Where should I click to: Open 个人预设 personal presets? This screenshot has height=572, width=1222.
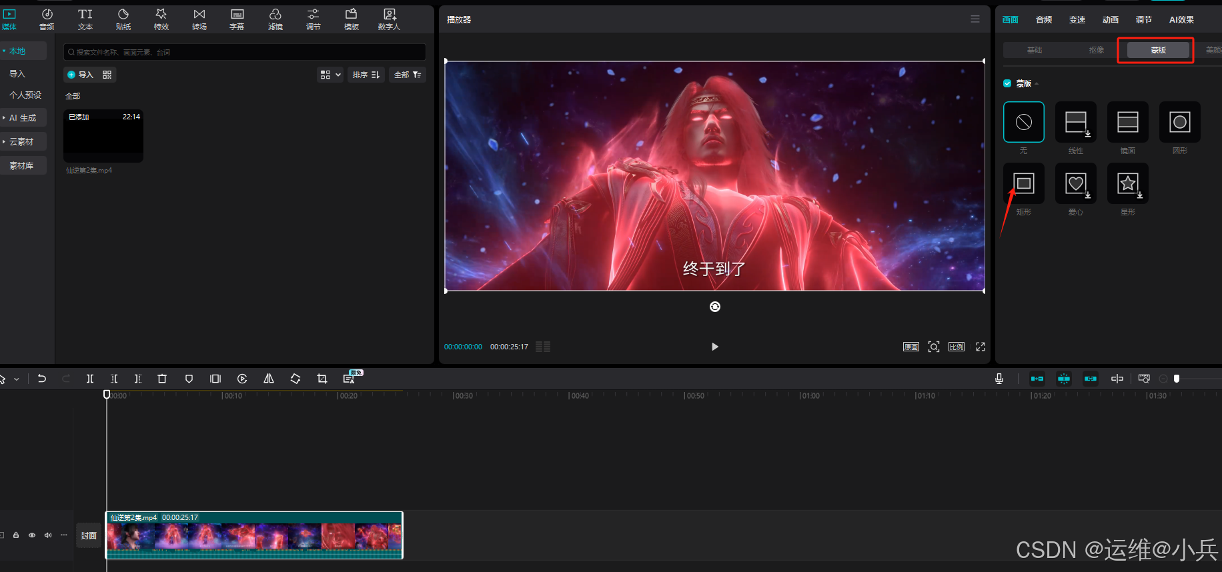(x=25, y=95)
